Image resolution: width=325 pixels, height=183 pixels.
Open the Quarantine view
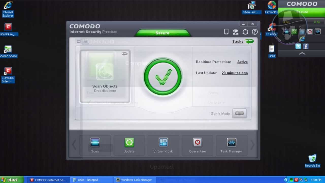click(x=197, y=145)
